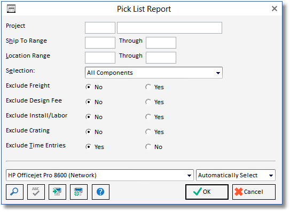Click the ABC spell check icon
The width and height of the screenshot is (290, 212).
[x=36, y=192]
